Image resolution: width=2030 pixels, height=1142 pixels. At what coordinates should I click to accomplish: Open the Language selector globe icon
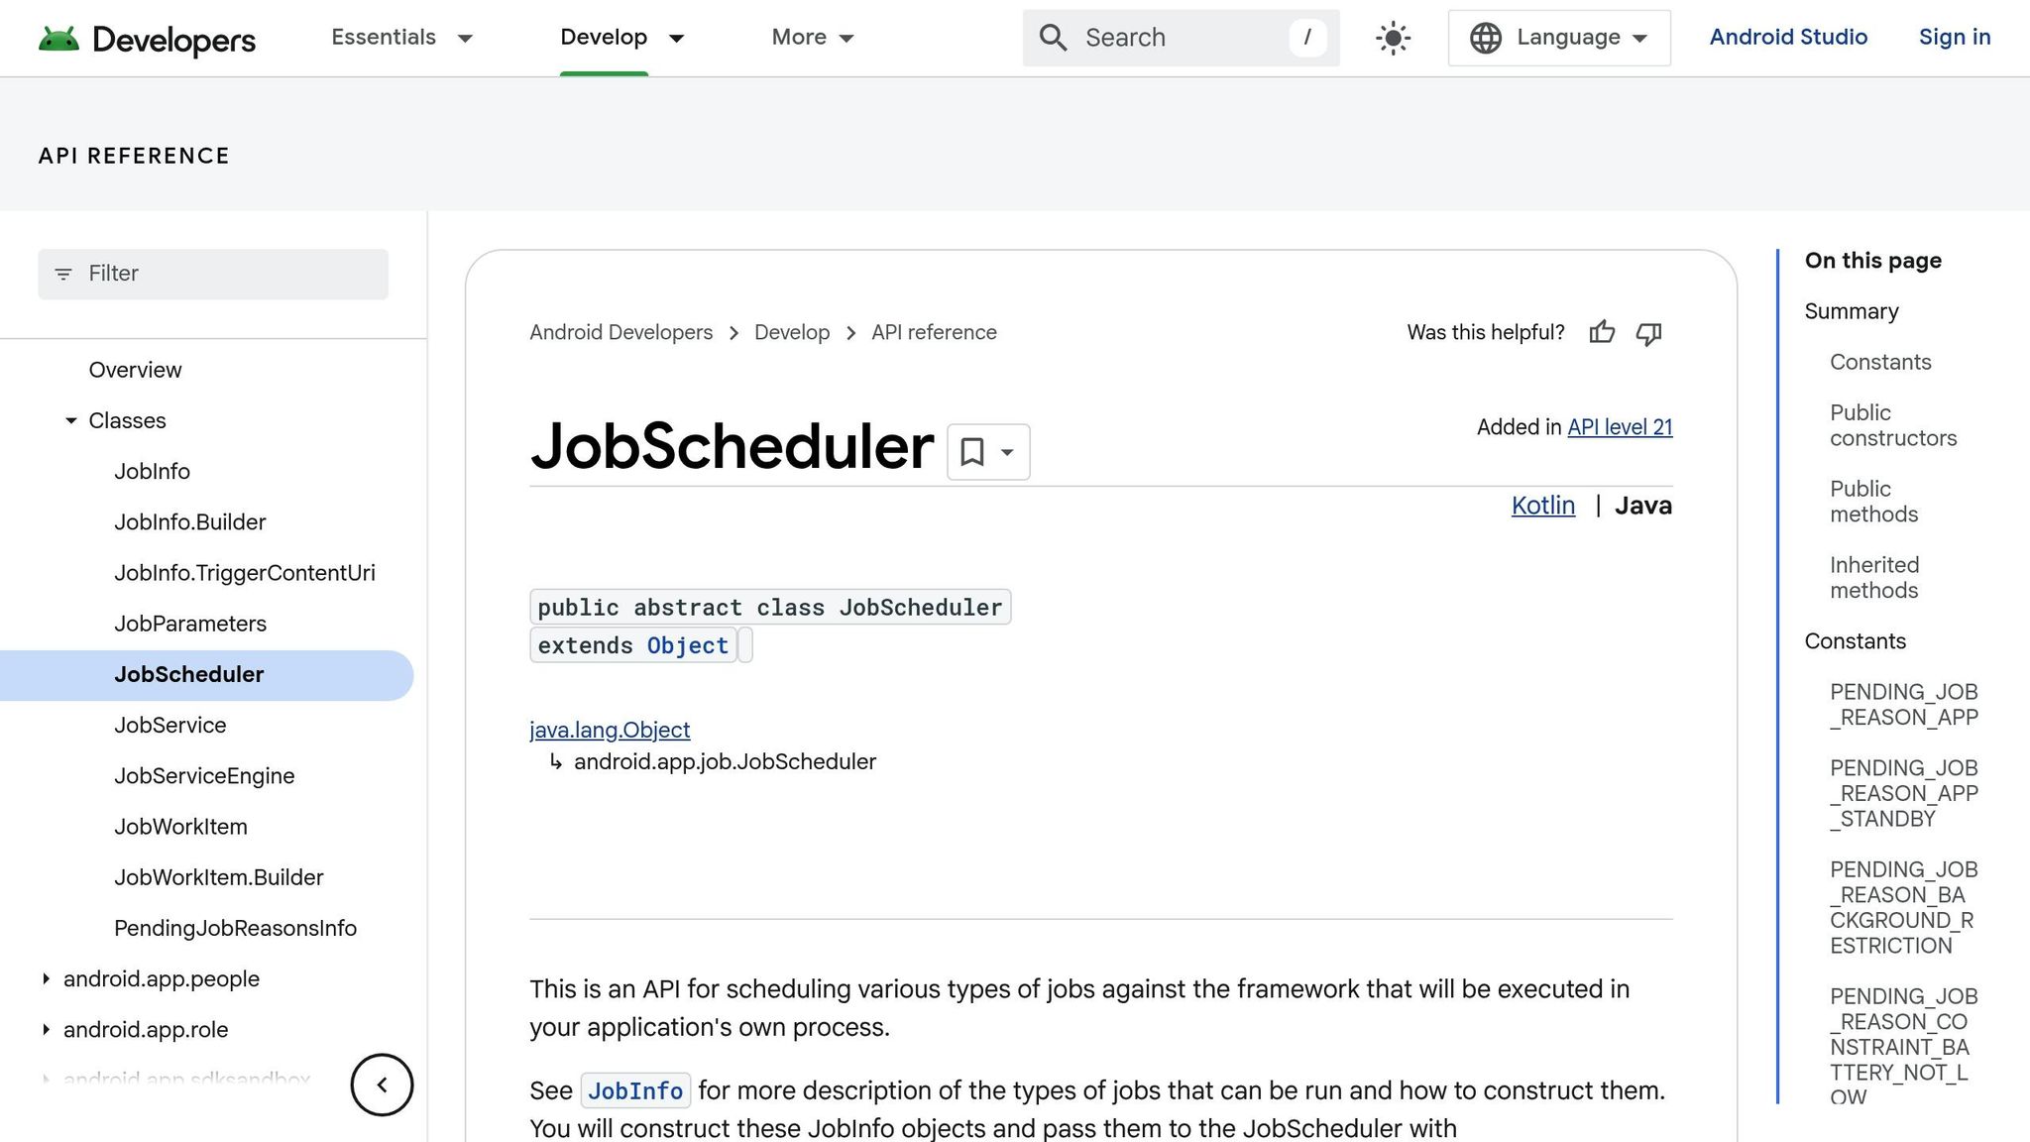coord(1485,38)
